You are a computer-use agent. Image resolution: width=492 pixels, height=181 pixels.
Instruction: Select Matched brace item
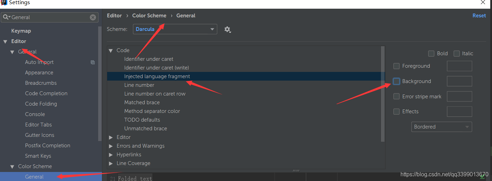coord(142,102)
